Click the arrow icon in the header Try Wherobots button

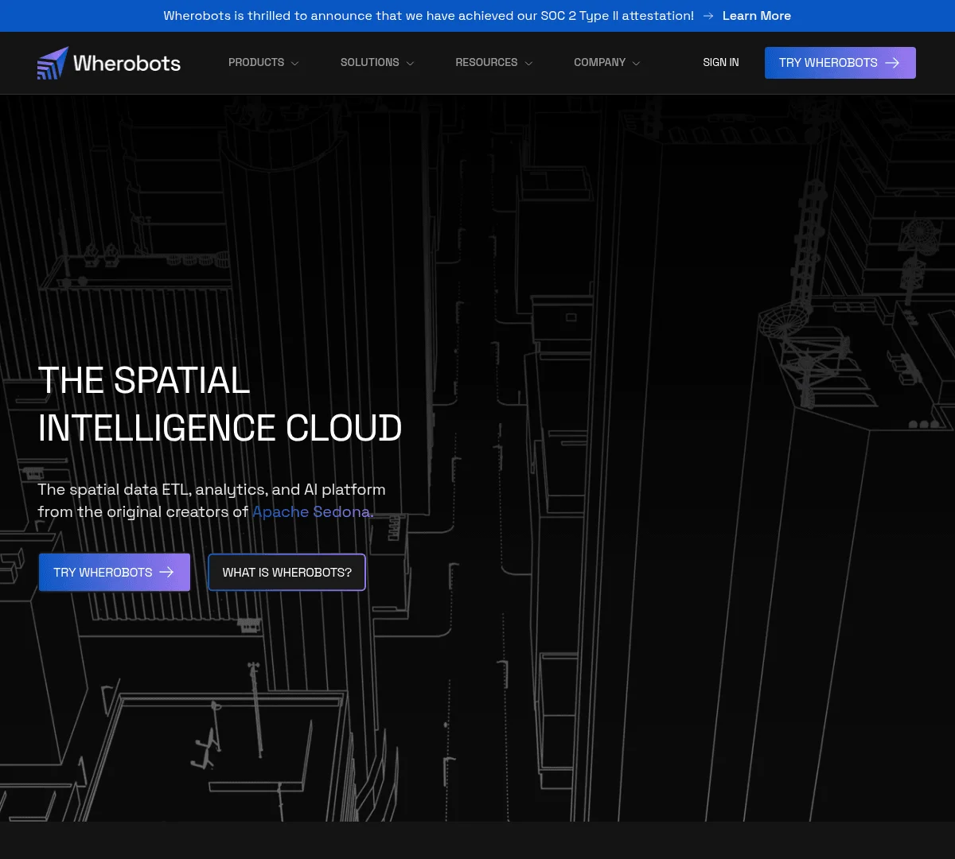point(892,63)
